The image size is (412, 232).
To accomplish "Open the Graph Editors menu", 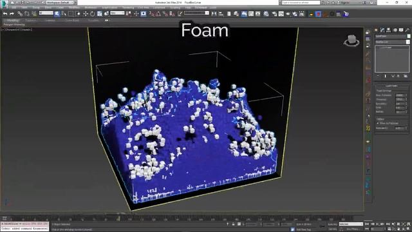I will [109, 8].
